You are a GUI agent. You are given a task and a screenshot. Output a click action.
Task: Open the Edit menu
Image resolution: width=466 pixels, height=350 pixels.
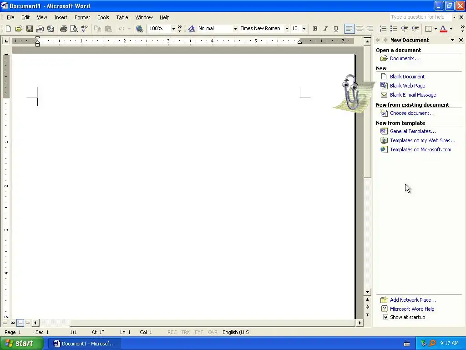(x=25, y=17)
